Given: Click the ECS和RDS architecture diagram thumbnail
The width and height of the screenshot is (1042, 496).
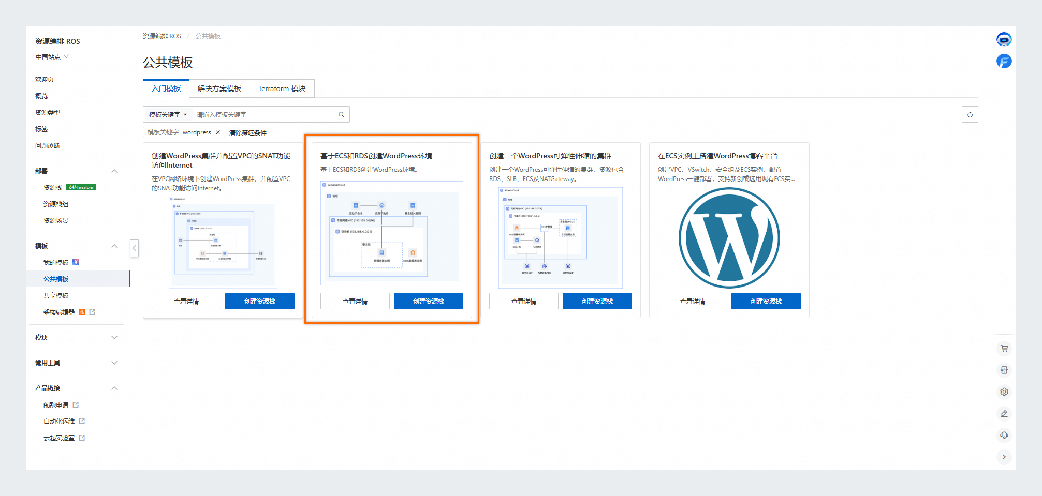Looking at the screenshot, I should coord(392,233).
